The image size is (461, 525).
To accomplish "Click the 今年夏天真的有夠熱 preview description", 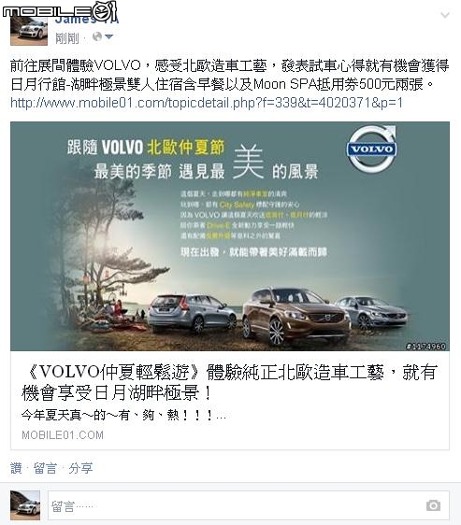I will pos(123,415).
